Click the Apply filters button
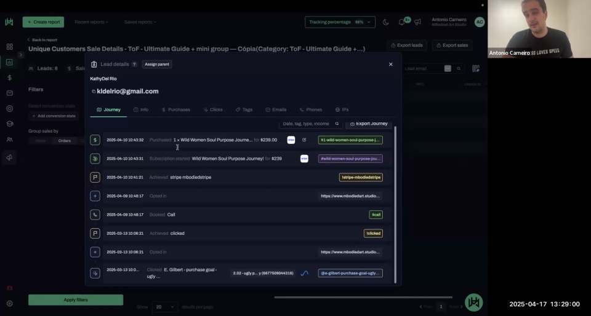The width and height of the screenshot is (591, 316). click(x=76, y=300)
